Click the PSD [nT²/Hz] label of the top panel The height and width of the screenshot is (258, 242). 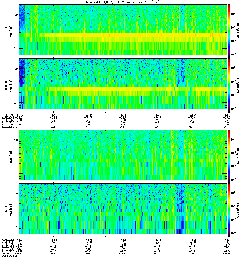coord(238,32)
